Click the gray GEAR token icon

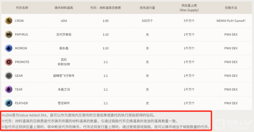[9, 76]
